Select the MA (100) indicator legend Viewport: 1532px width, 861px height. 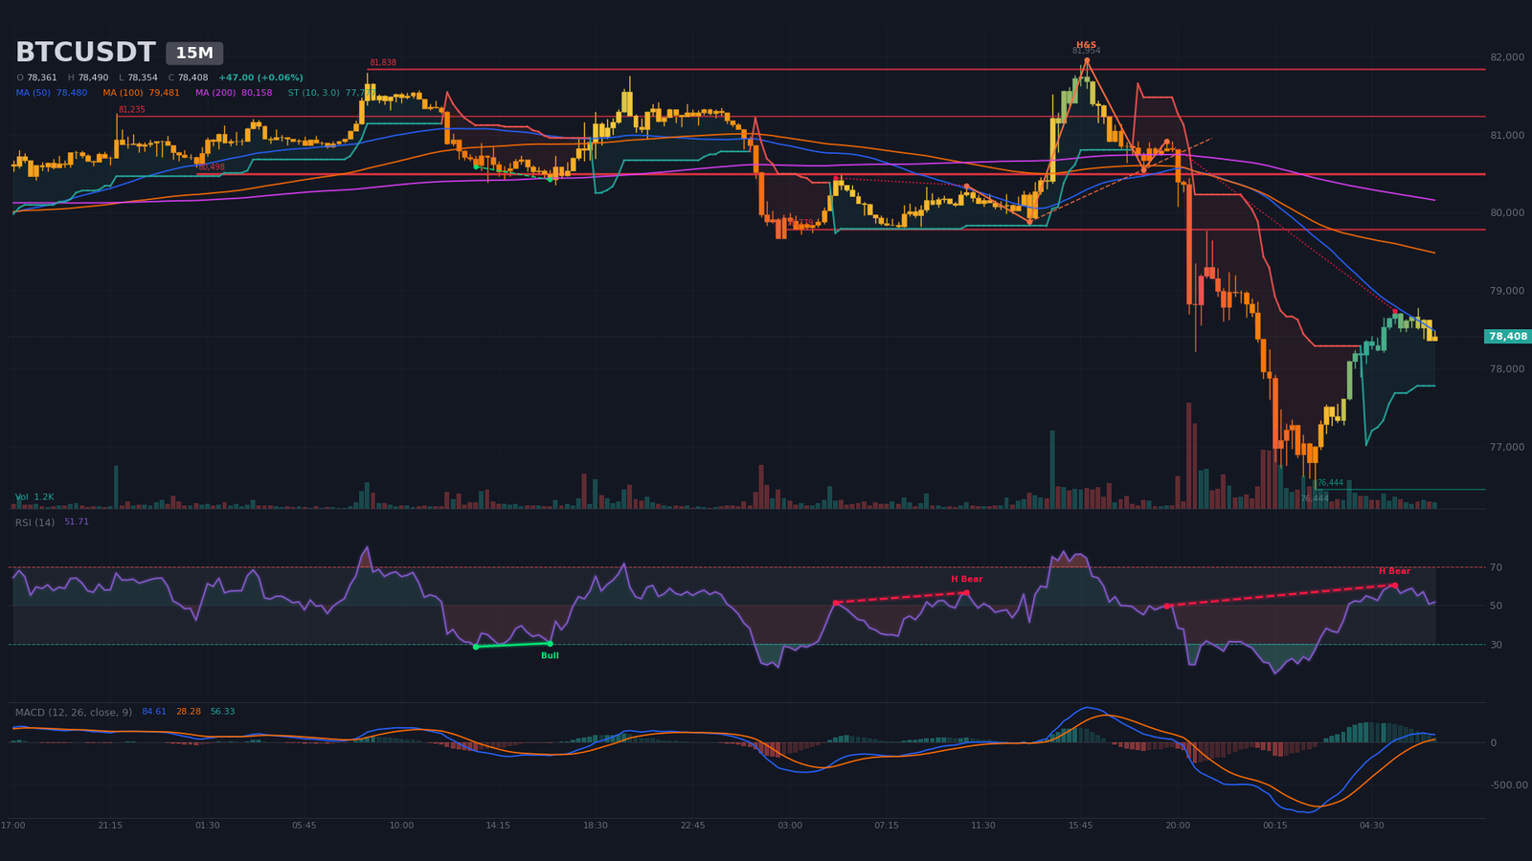(x=142, y=93)
